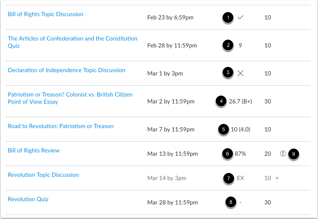
Task: Click numbered callout marker 9
Action: pyautogui.click(x=293, y=154)
